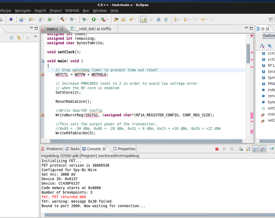Click the green Run icon
Screen dimensions: 275x218
click(93, 19)
